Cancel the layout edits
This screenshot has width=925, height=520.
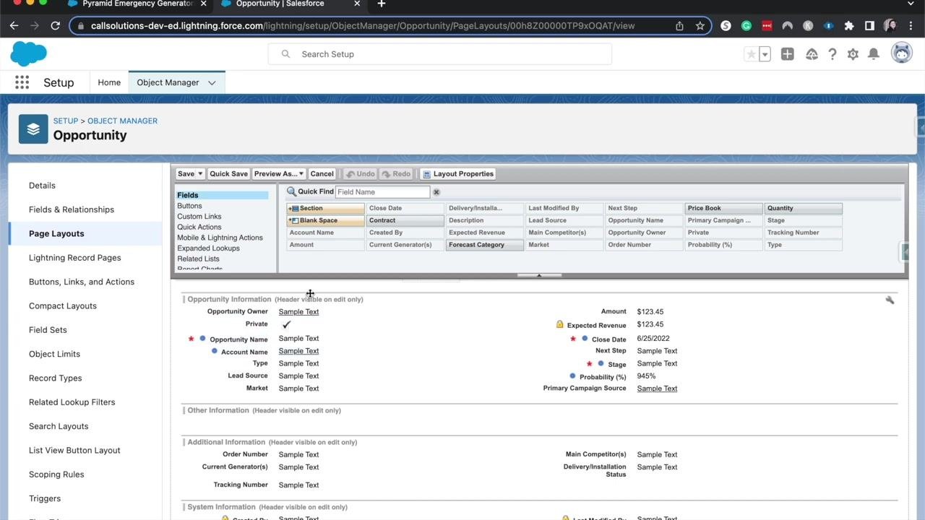click(x=322, y=174)
